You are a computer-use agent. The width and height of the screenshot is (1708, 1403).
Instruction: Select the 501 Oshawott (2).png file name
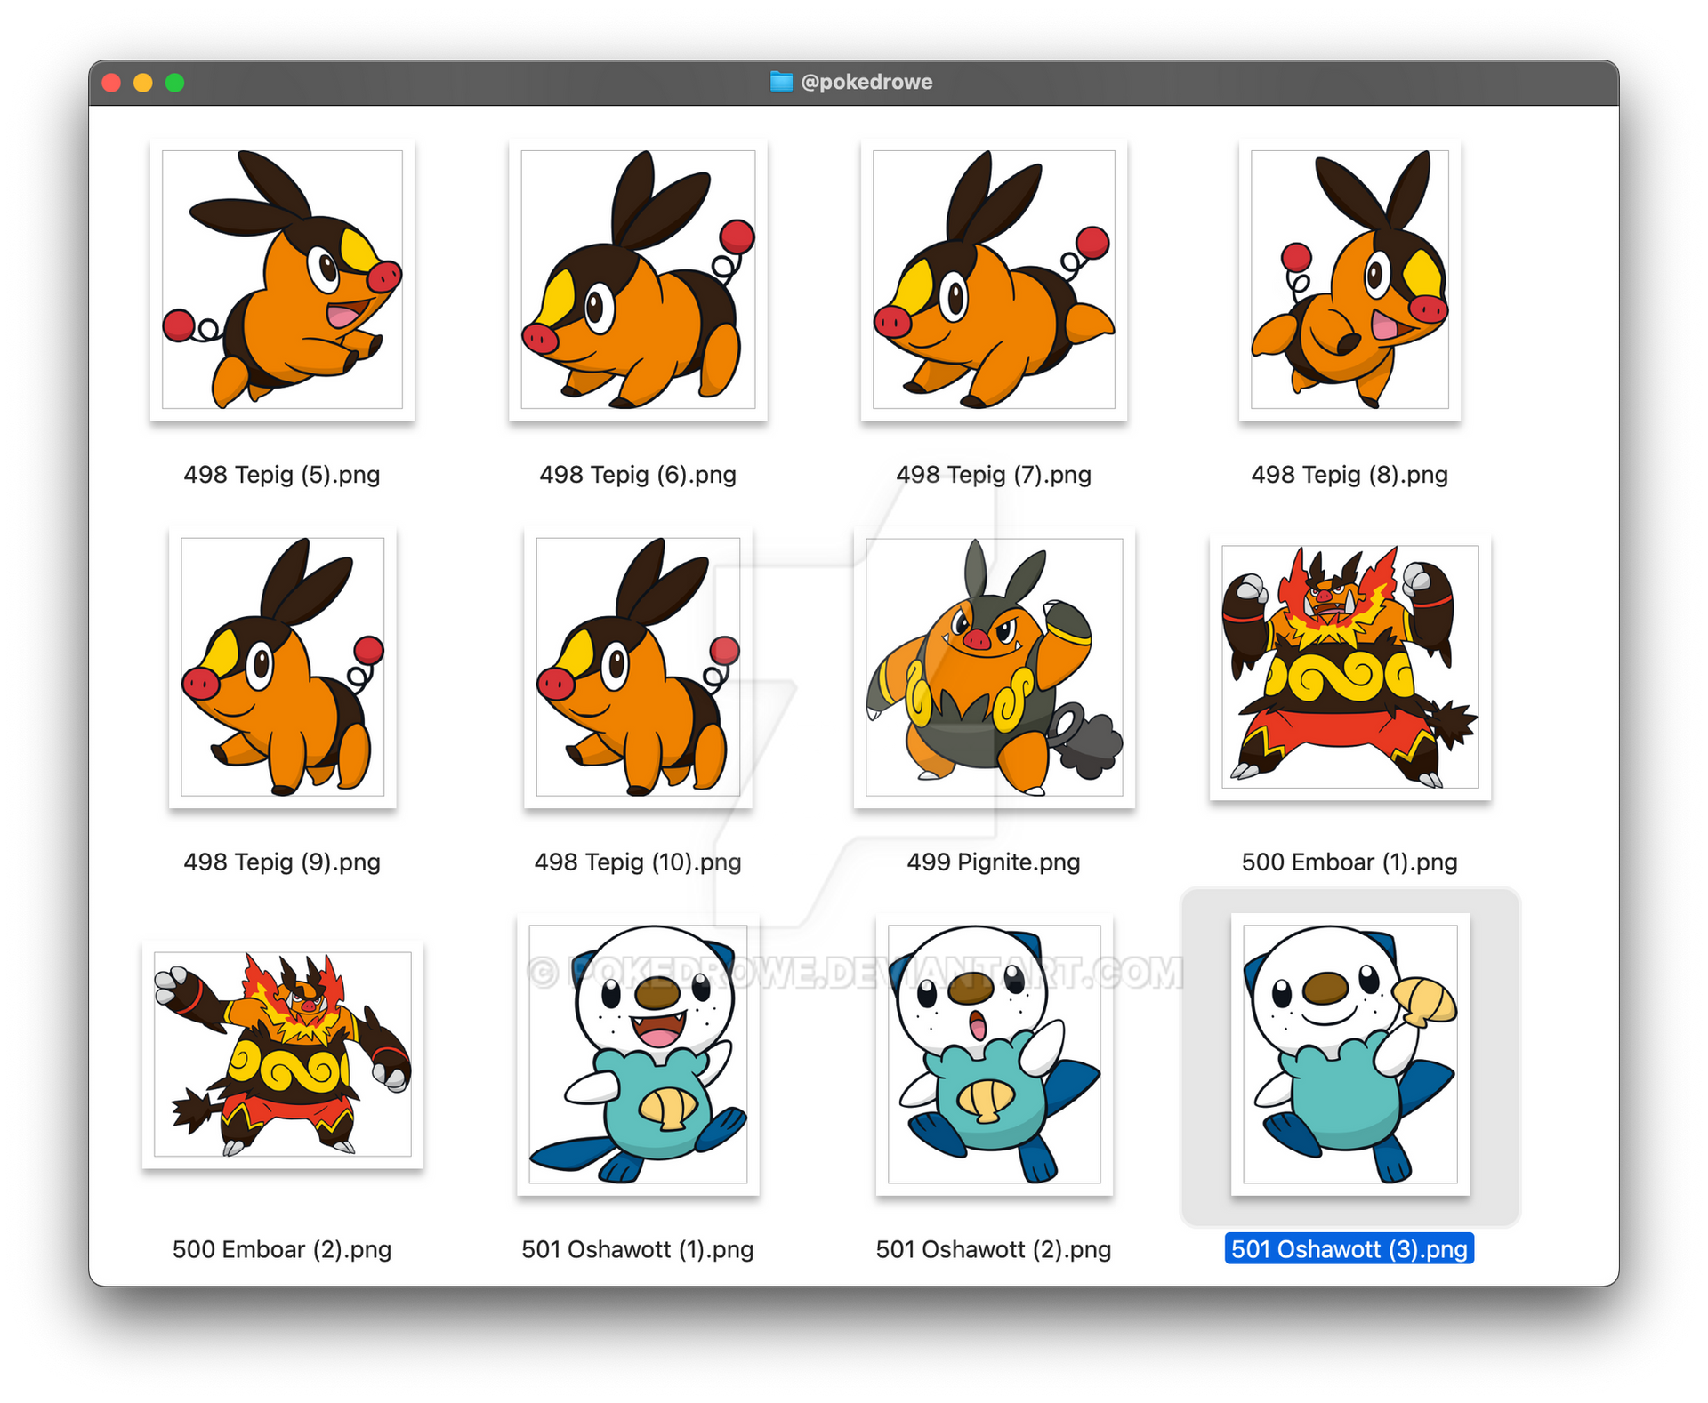[994, 1250]
